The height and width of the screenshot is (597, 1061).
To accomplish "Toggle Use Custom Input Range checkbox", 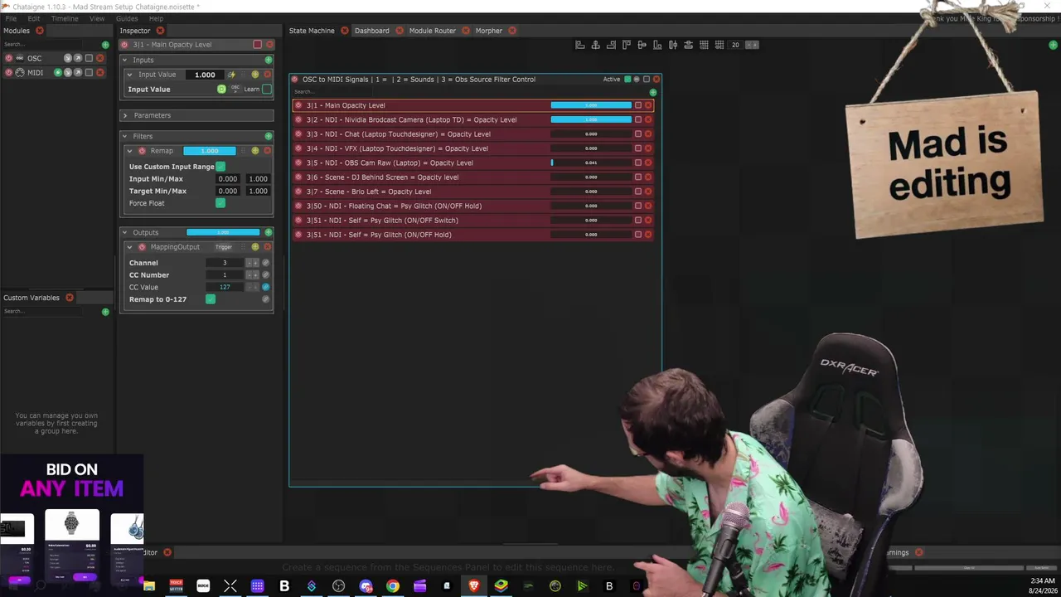I will [220, 167].
